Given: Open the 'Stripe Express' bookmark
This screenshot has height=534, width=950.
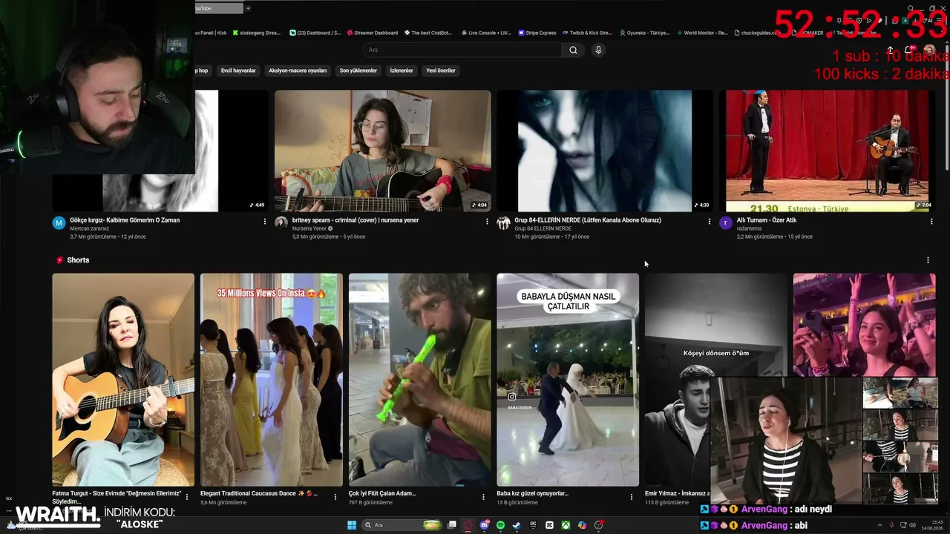Looking at the screenshot, I should (x=537, y=33).
